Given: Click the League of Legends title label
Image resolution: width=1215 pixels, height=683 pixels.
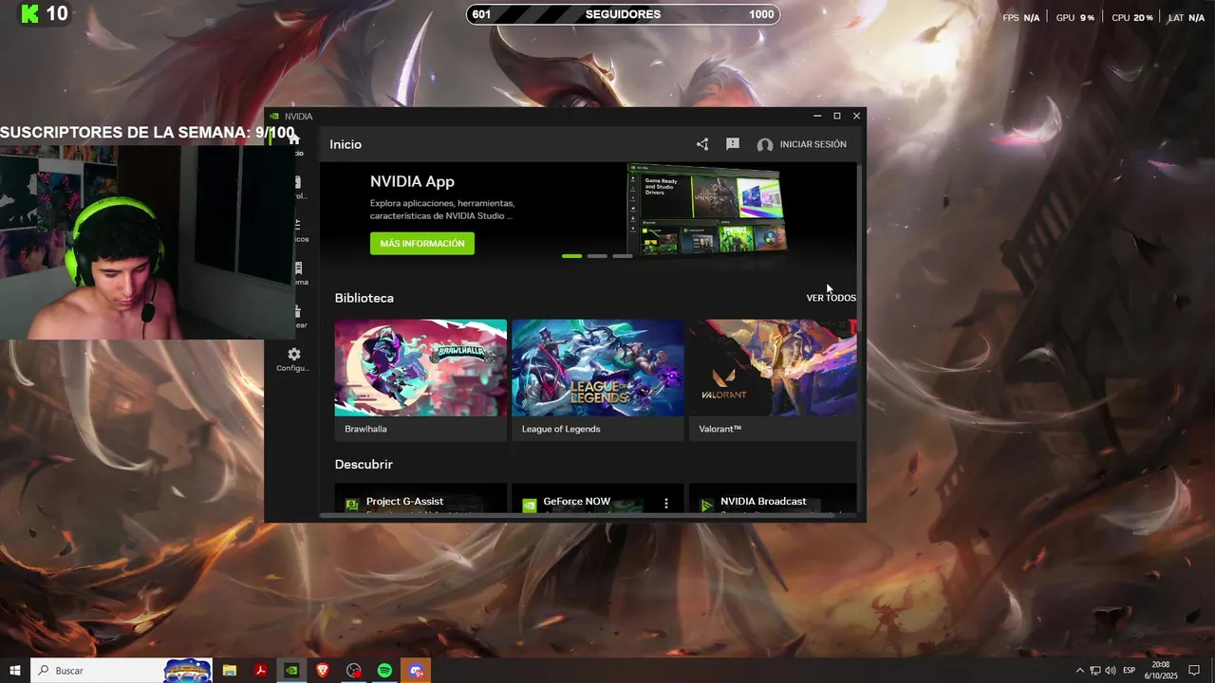Looking at the screenshot, I should coord(561,429).
